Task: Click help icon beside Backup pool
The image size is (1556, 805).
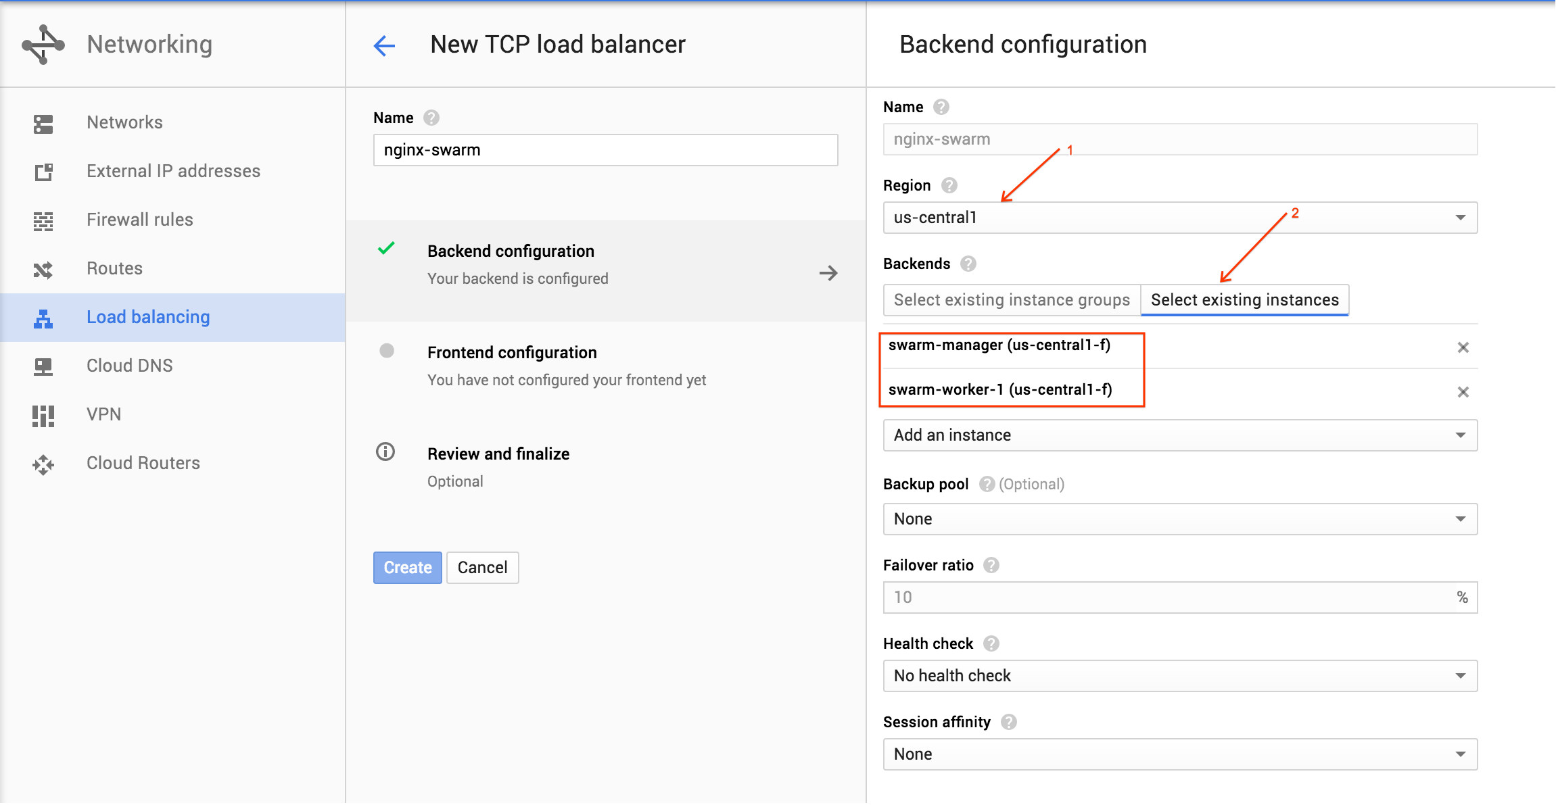Action: 987,484
